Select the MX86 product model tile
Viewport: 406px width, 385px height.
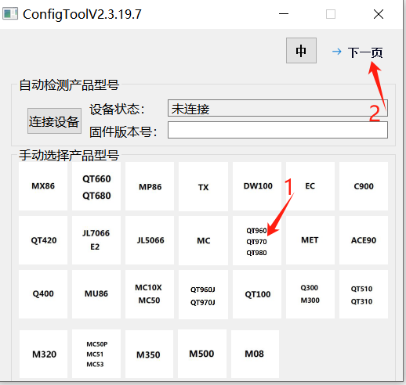tap(43, 186)
